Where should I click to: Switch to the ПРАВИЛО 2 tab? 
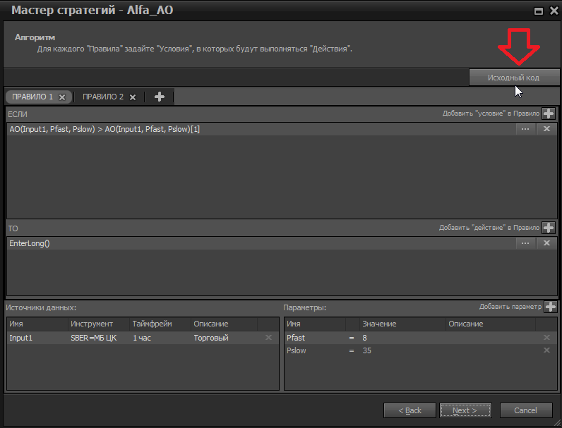click(x=102, y=97)
